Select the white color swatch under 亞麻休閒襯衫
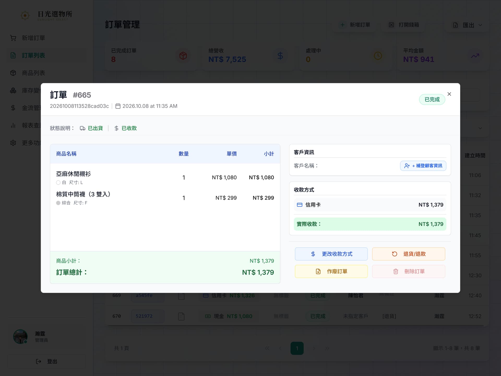The width and height of the screenshot is (501, 376). (58, 183)
